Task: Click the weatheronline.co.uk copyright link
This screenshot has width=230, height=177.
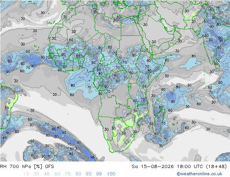Action: [200, 174]
